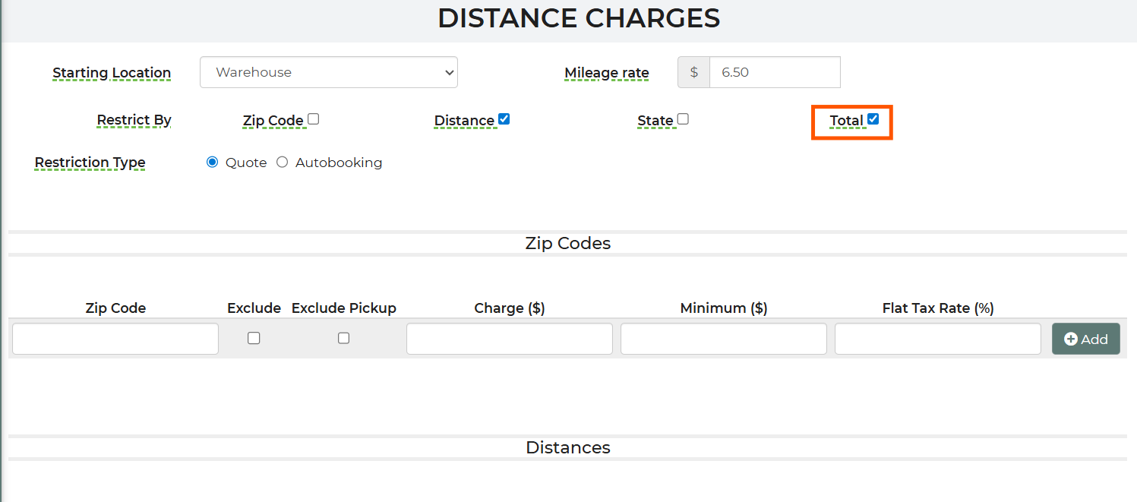The image size is (1137, 502).
Task: Click the Mileage rate help label
Action: click(606, 73)
